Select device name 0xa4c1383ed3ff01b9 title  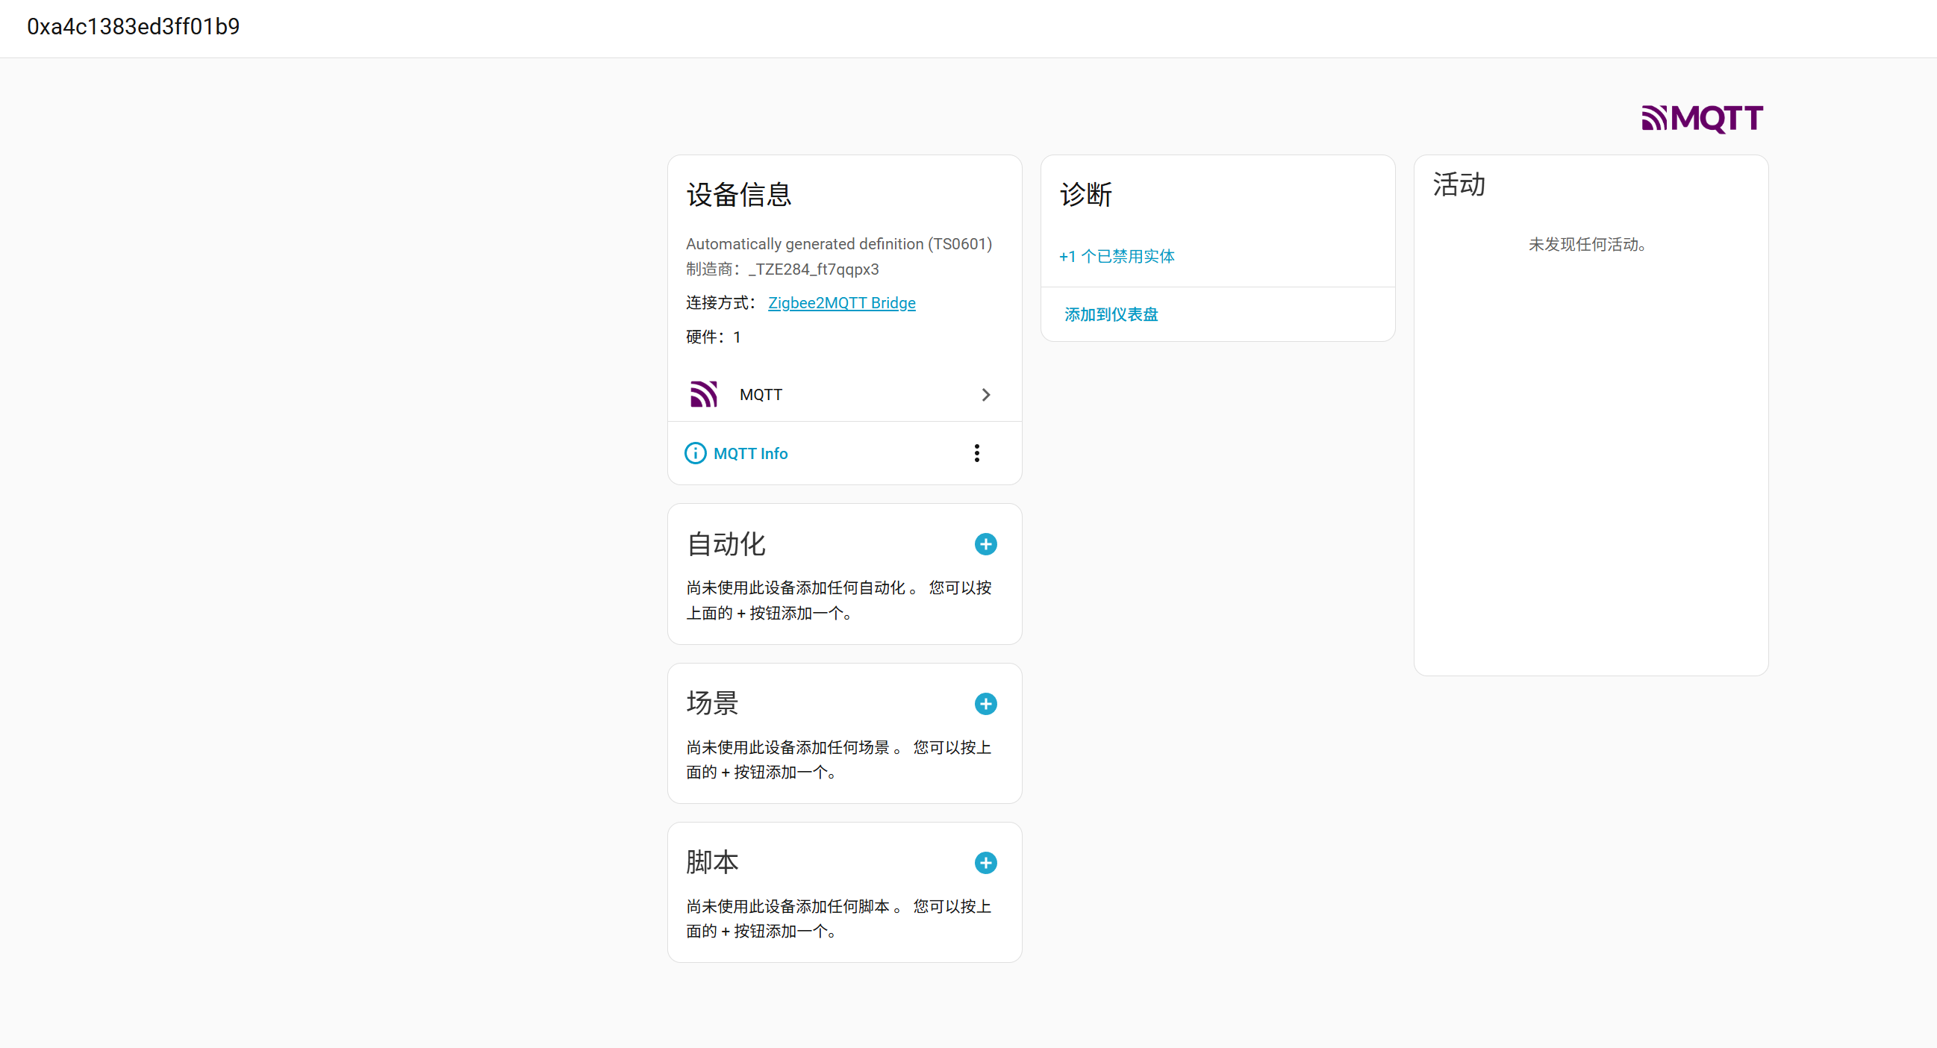(133, 27)
